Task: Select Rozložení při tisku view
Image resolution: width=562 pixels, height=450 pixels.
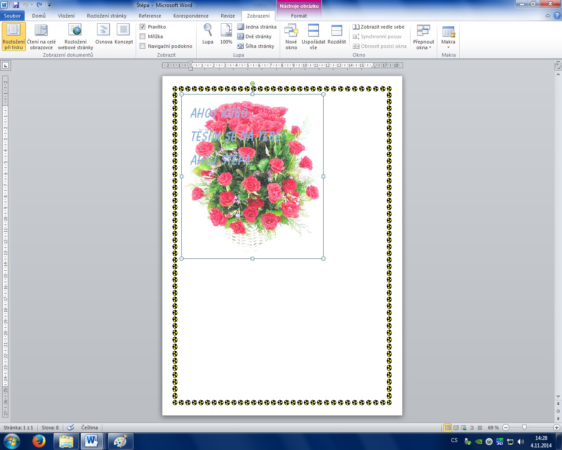Action: click(14, 36)
